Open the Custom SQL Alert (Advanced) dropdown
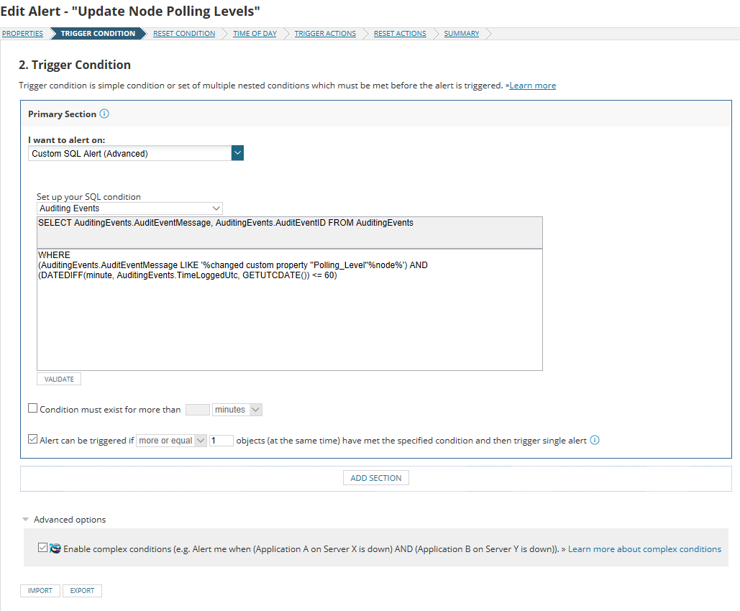This screenshot has height=611, width=740. (136, 153)
